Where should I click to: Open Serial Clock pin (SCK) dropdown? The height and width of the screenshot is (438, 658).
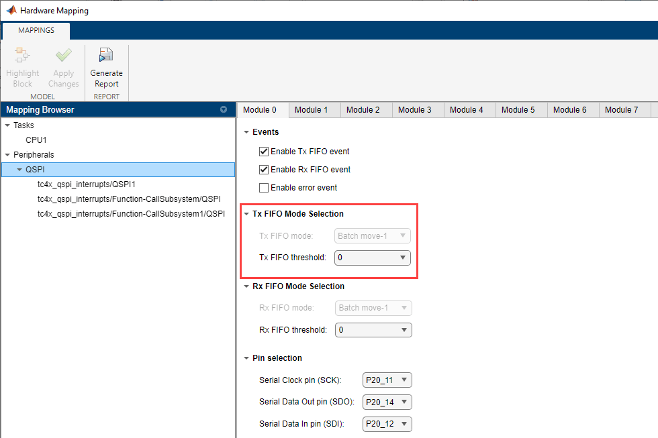(x=386, y=380)
